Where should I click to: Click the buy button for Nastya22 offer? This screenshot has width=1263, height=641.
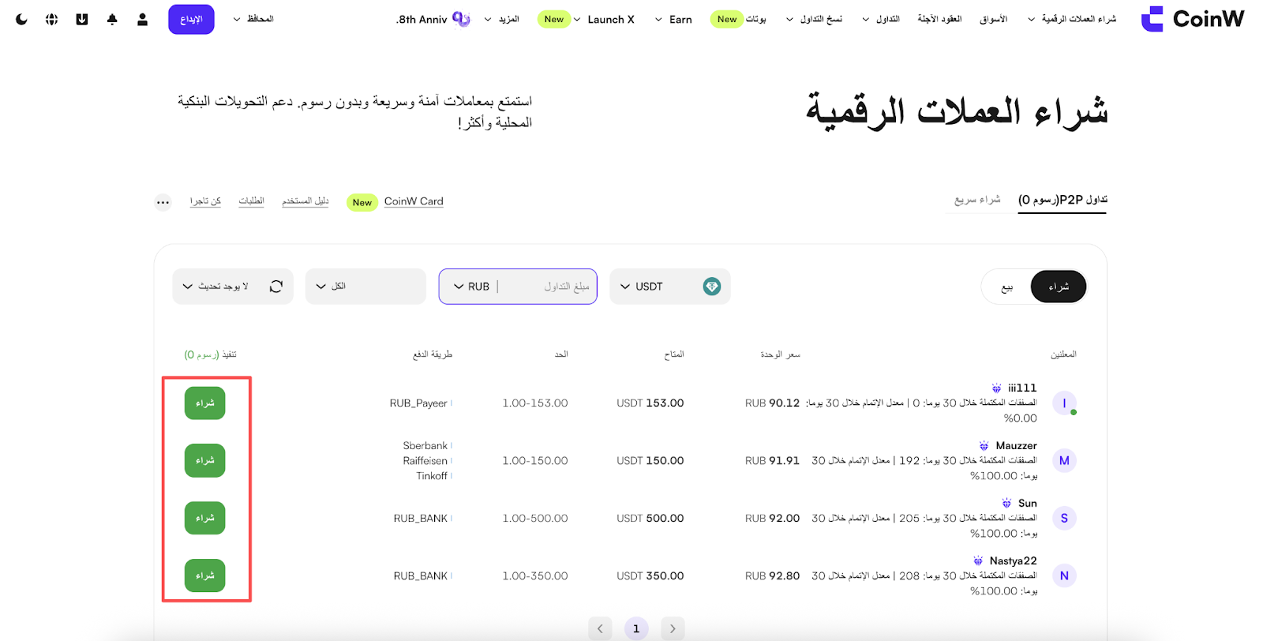pos(205,576)
